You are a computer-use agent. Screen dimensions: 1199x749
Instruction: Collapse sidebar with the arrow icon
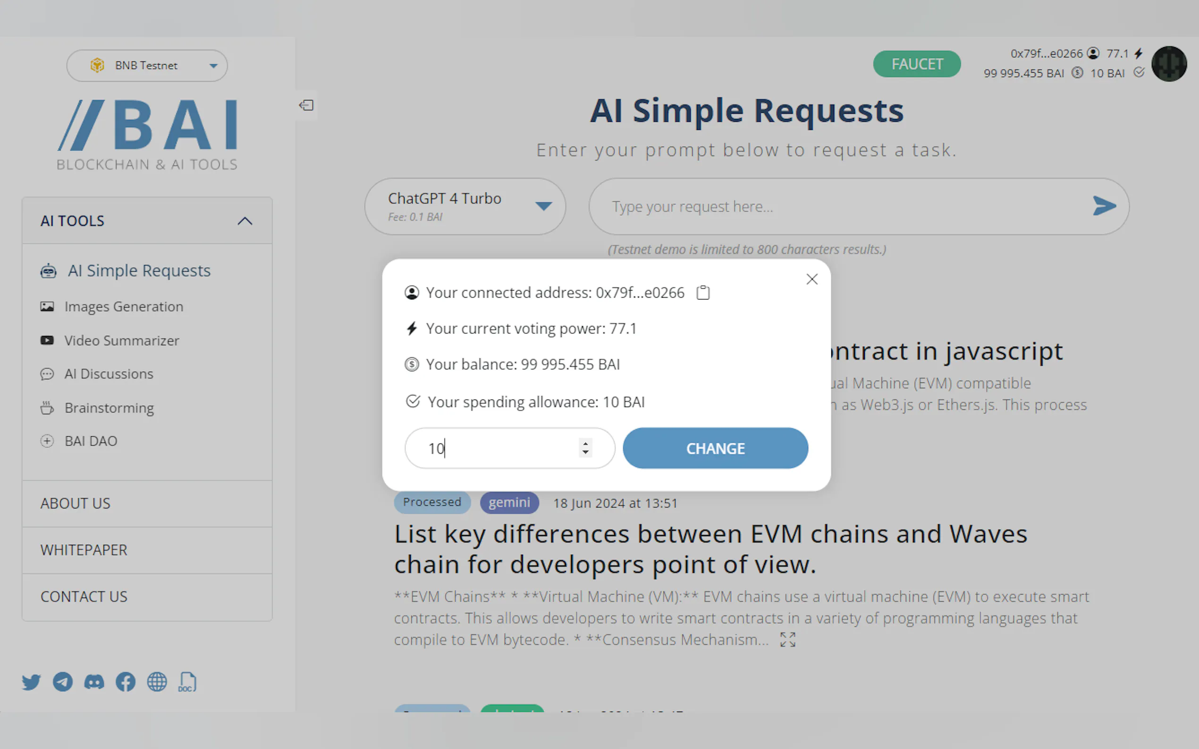click(306, 105)
